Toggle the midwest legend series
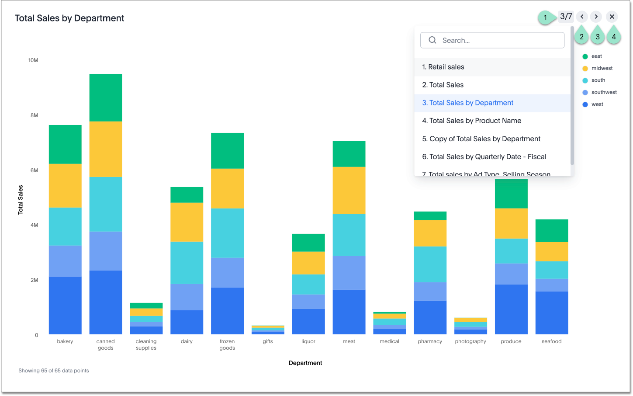633x396 pixels. (x=602, y=68)
